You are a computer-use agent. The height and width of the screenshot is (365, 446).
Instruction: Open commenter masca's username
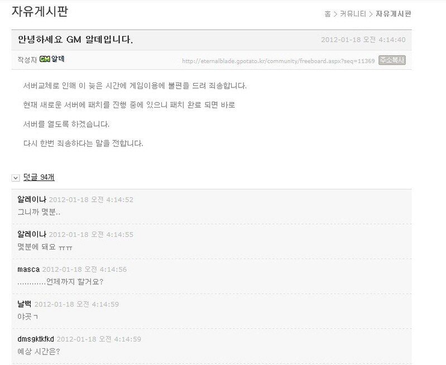[x=28, y=269]
